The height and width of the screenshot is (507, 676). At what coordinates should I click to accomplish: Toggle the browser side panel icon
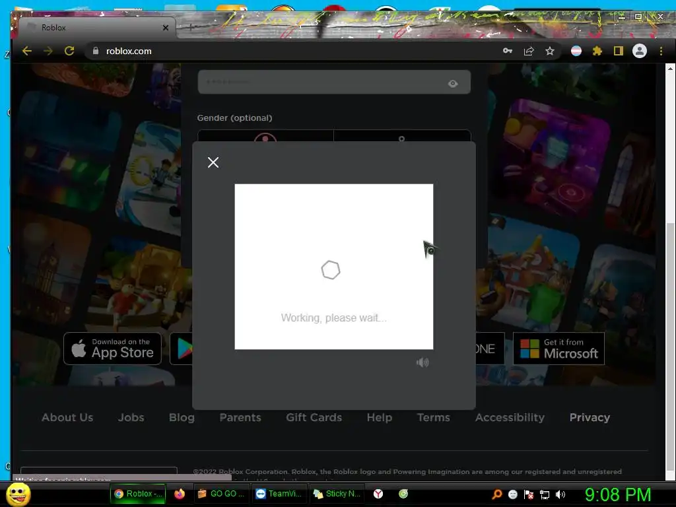[618, 51]
